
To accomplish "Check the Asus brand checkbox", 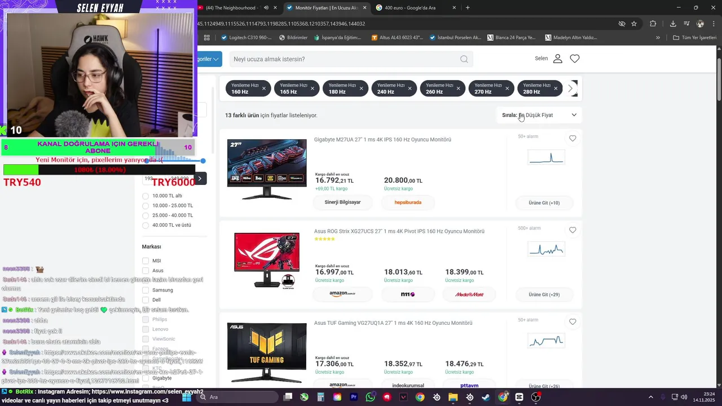I will coord(146,271).
